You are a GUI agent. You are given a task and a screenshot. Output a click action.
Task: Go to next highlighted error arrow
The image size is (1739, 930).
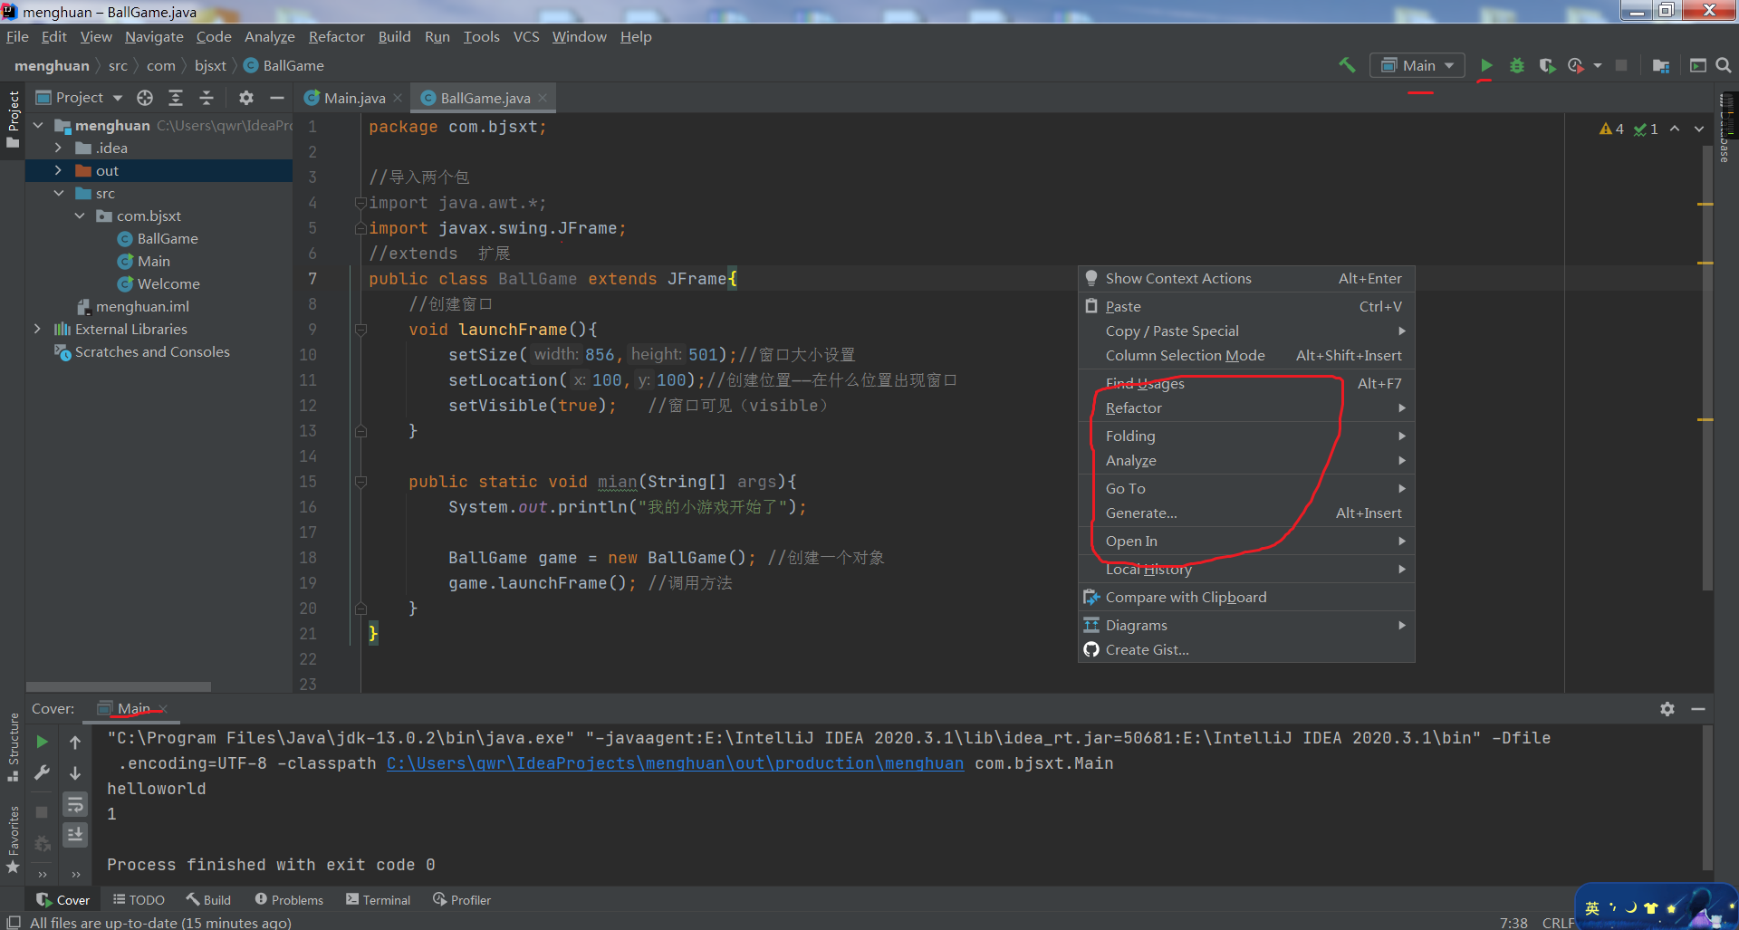(x=1699, y=129)
